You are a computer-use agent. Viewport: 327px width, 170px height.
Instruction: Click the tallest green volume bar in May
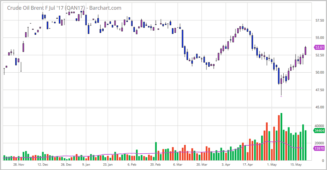(281, 137)
